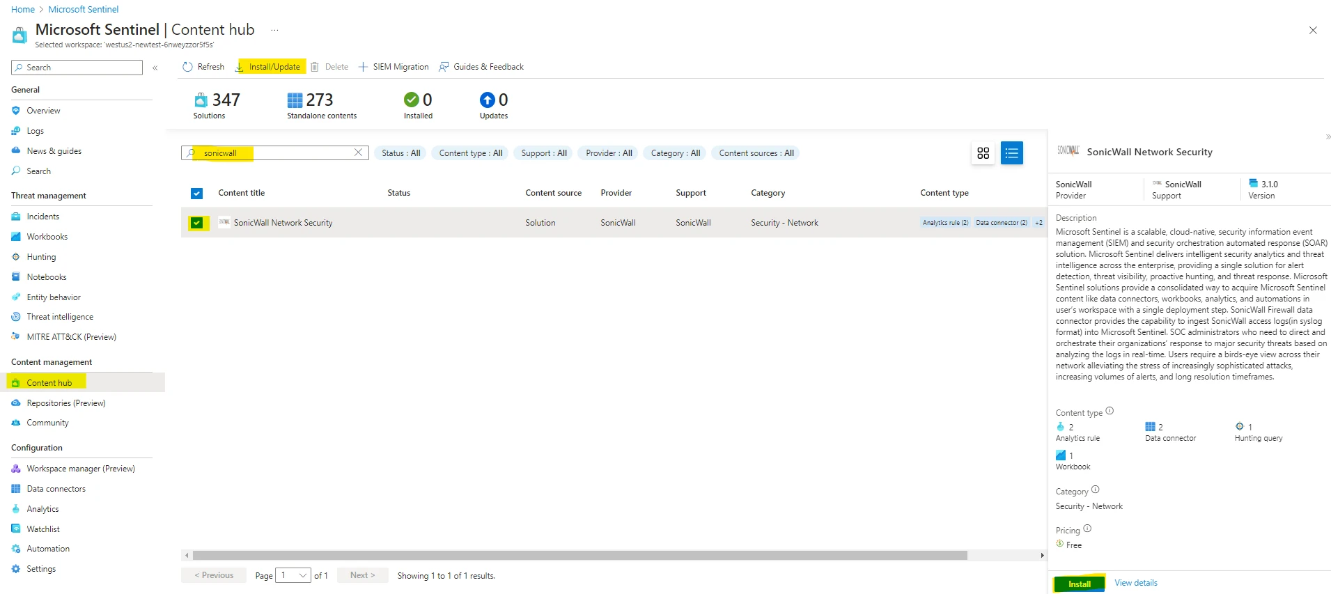Open Guides & Feedback
The width and height of the screenshot is (1331, 594).
[x=481, y=67]
